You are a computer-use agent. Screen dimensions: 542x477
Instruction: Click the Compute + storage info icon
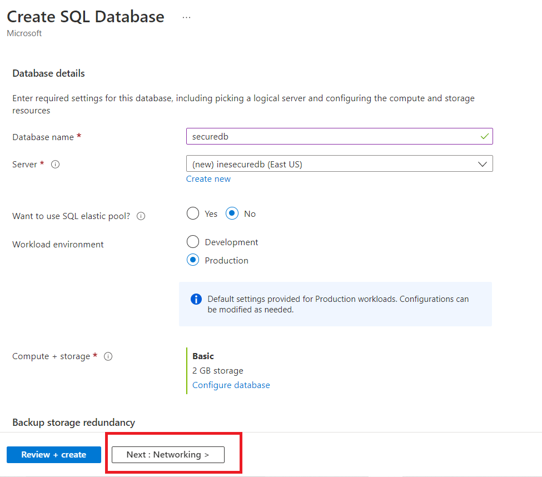click(x=108, y=356)
